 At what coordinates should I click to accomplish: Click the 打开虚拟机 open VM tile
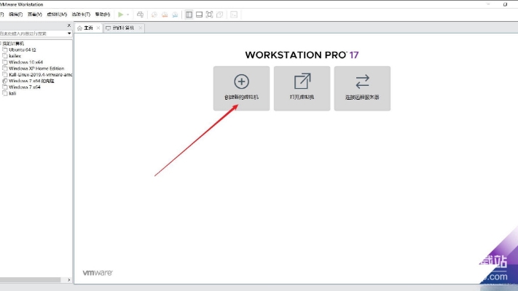tap(302, 89)
